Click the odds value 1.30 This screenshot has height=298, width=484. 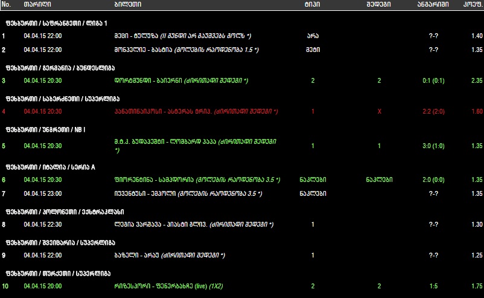coord(477,224)
